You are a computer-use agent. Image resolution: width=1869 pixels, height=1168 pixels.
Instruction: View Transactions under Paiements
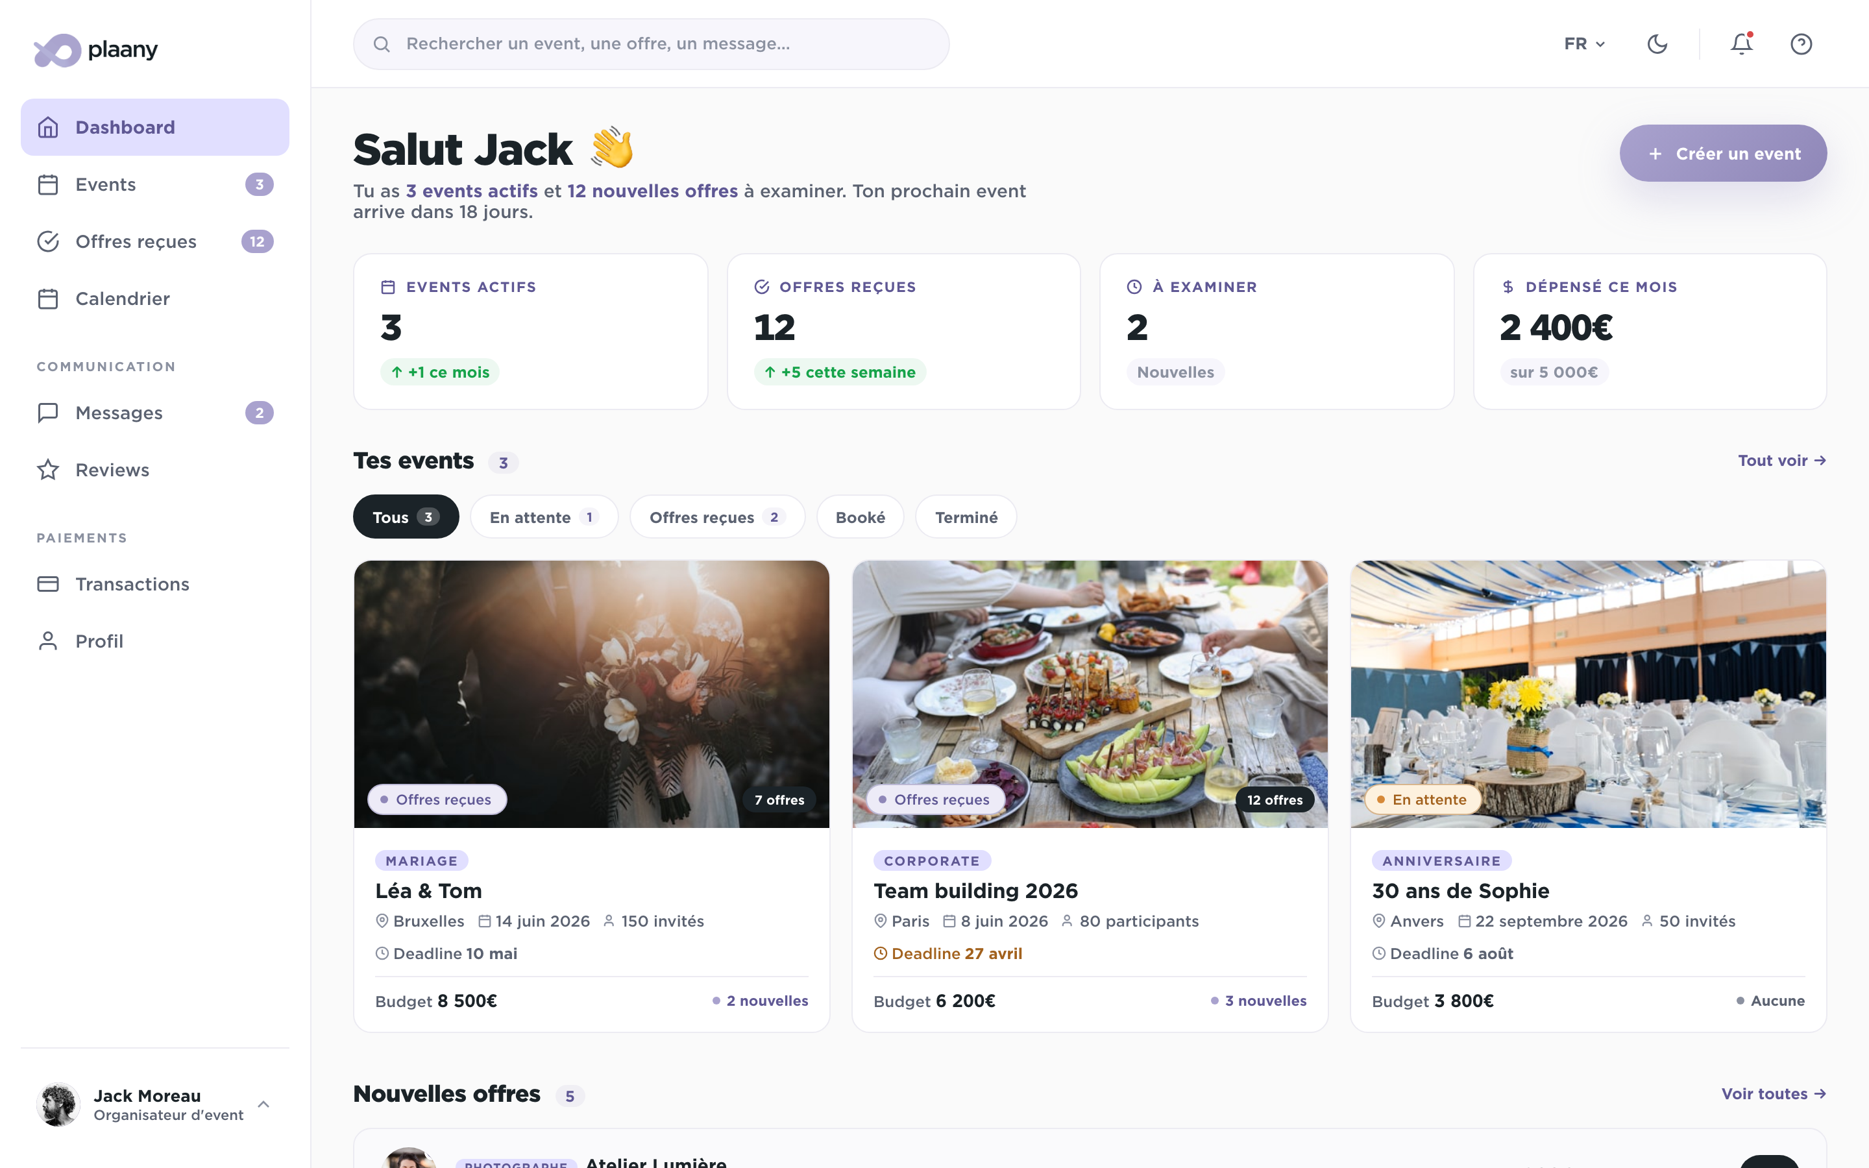(x=133, y=584)
